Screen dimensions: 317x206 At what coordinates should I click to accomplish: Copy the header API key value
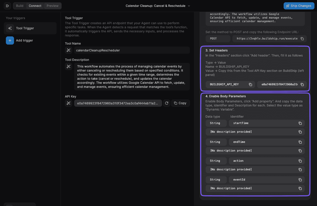(302, 85)
